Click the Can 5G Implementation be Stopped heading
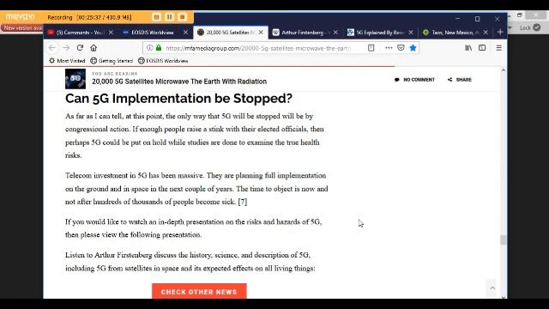Viewport: 549px width, 309px height. click(x=178, y=99)
